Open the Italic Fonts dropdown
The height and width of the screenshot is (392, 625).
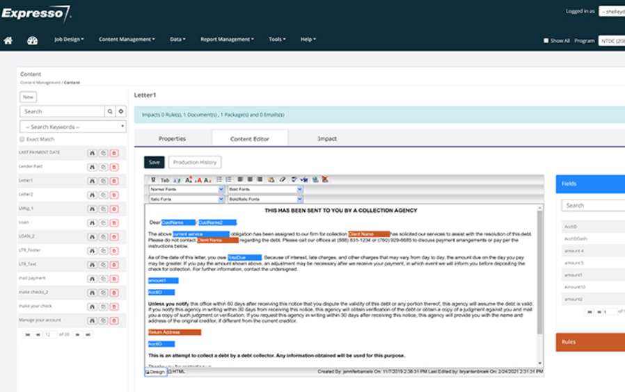(x=187, y=199)
